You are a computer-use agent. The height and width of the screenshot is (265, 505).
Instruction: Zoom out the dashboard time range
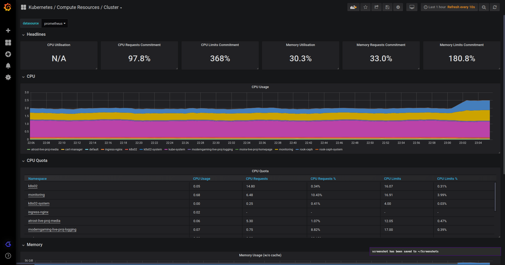(x=484, y=7)
